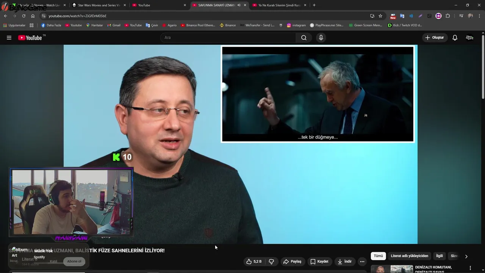The width and height of the screenshot is (485, 273).
Task: Open the WeTransfer bookmark
Action: coord(257,25)
